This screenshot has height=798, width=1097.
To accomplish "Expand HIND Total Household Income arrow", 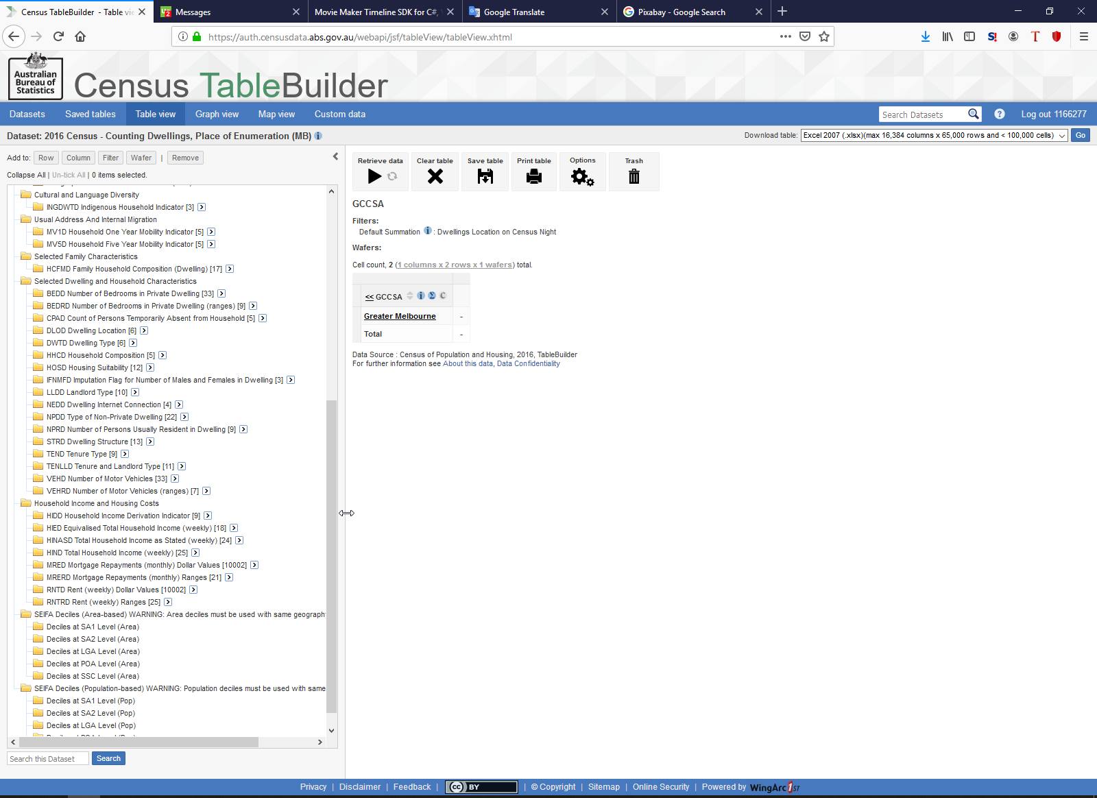I will (195, 553).
